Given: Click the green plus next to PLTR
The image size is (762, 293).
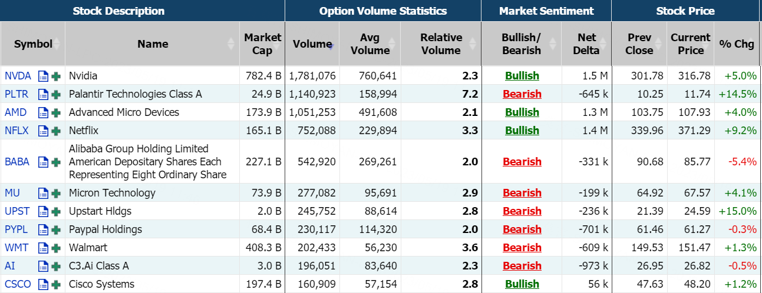Looking at the screenshot, I should (56, 94).
